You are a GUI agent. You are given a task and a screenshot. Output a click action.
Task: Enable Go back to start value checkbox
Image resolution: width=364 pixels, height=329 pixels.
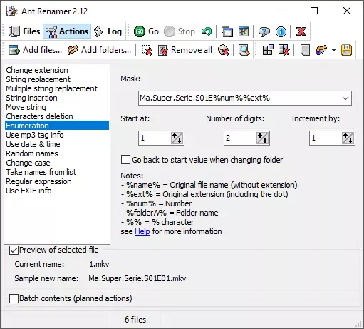tap(125, 160)
